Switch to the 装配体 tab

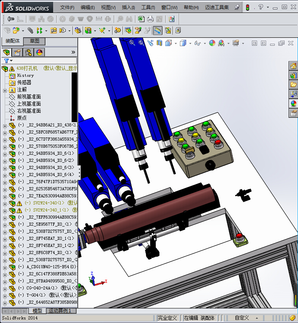point(13,41)
